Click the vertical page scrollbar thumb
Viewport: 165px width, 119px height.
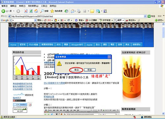pyautogui.click(x=163, y=32)
